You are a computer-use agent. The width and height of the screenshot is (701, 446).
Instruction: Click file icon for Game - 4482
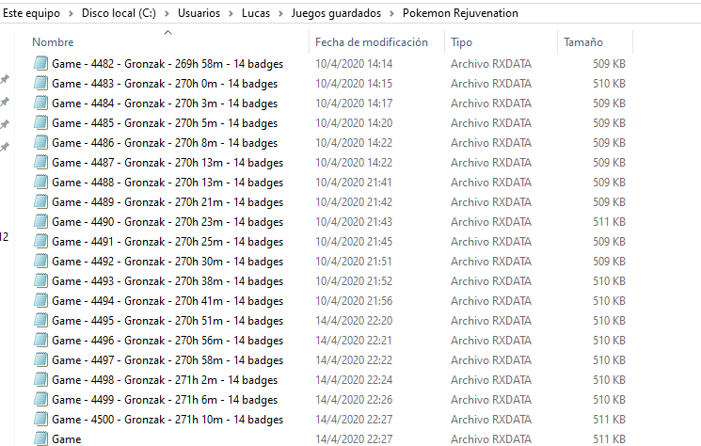[40, 63]
